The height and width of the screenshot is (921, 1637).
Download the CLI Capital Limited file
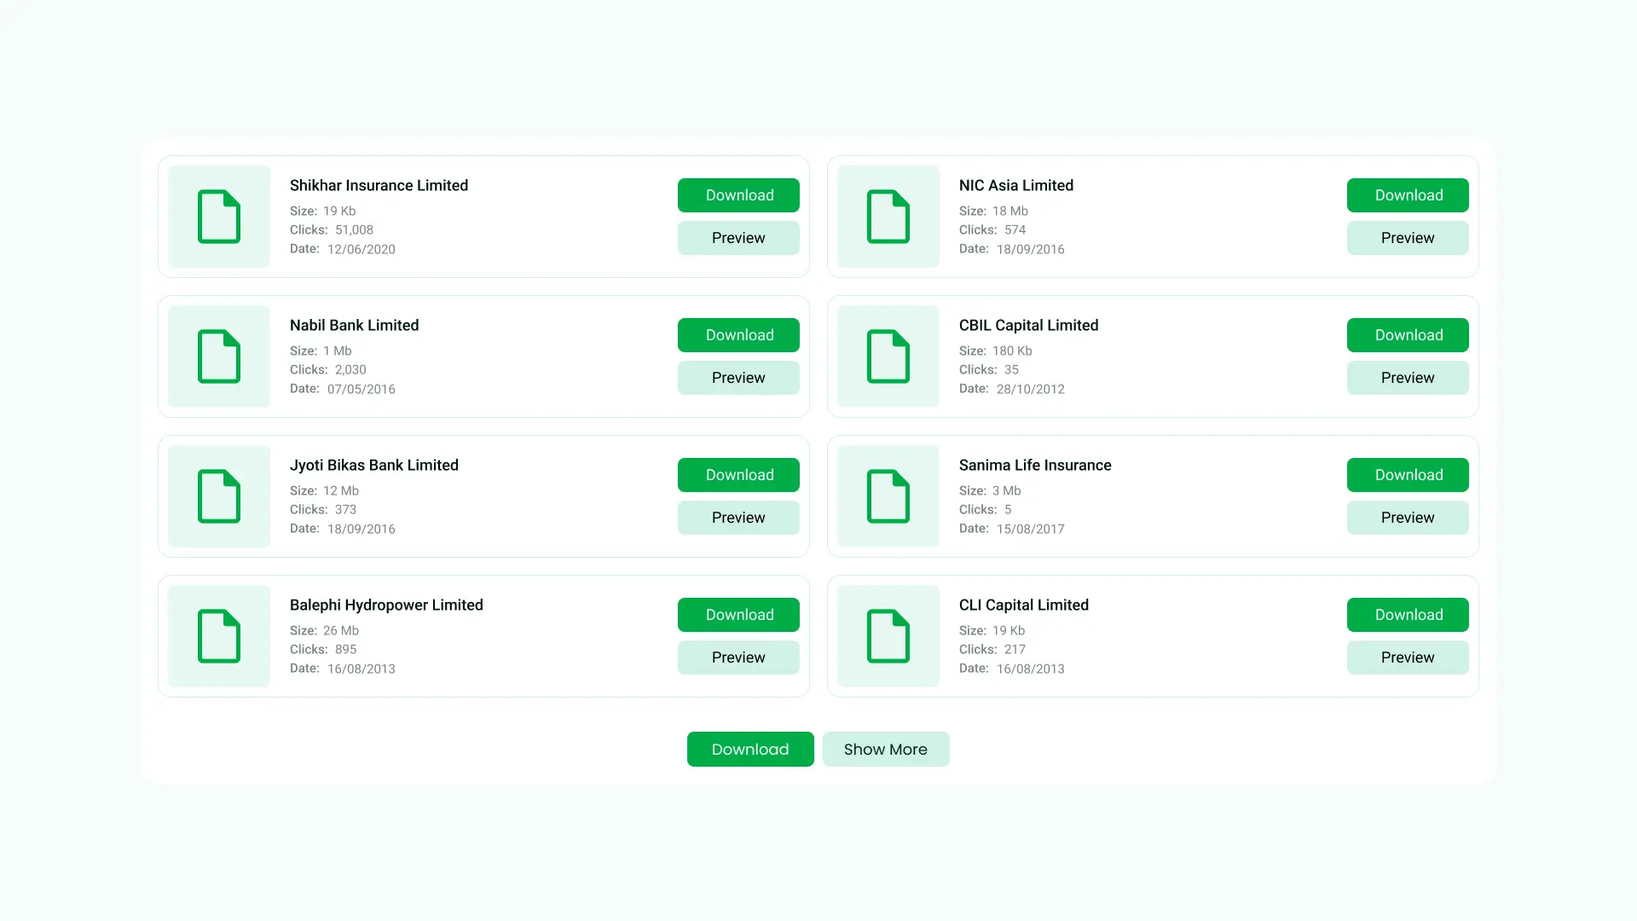(1408, 614)
